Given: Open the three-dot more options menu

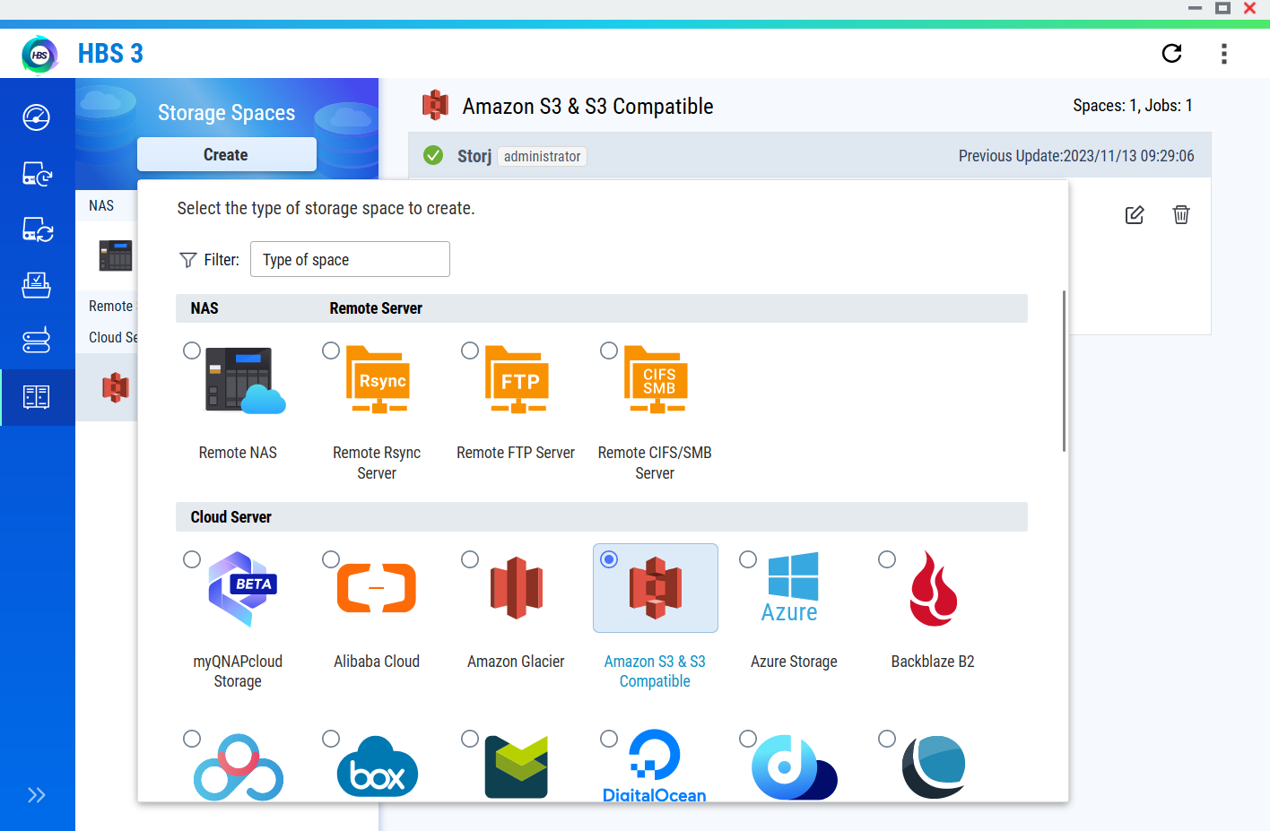Looking at the screenshot, I should (1223, 54).
